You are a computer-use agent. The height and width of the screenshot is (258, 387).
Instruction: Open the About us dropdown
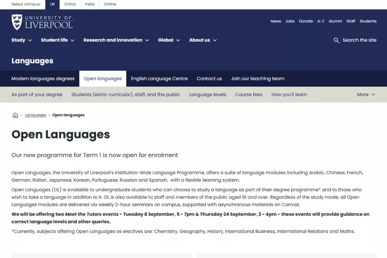pyautogui.click(x=203, y=40)
